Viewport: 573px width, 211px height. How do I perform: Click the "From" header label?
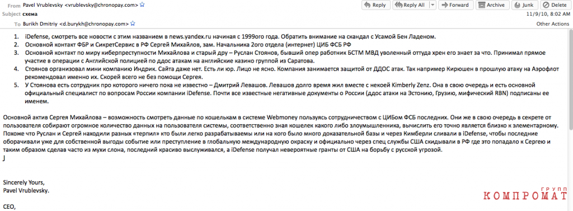click(13, 6)
